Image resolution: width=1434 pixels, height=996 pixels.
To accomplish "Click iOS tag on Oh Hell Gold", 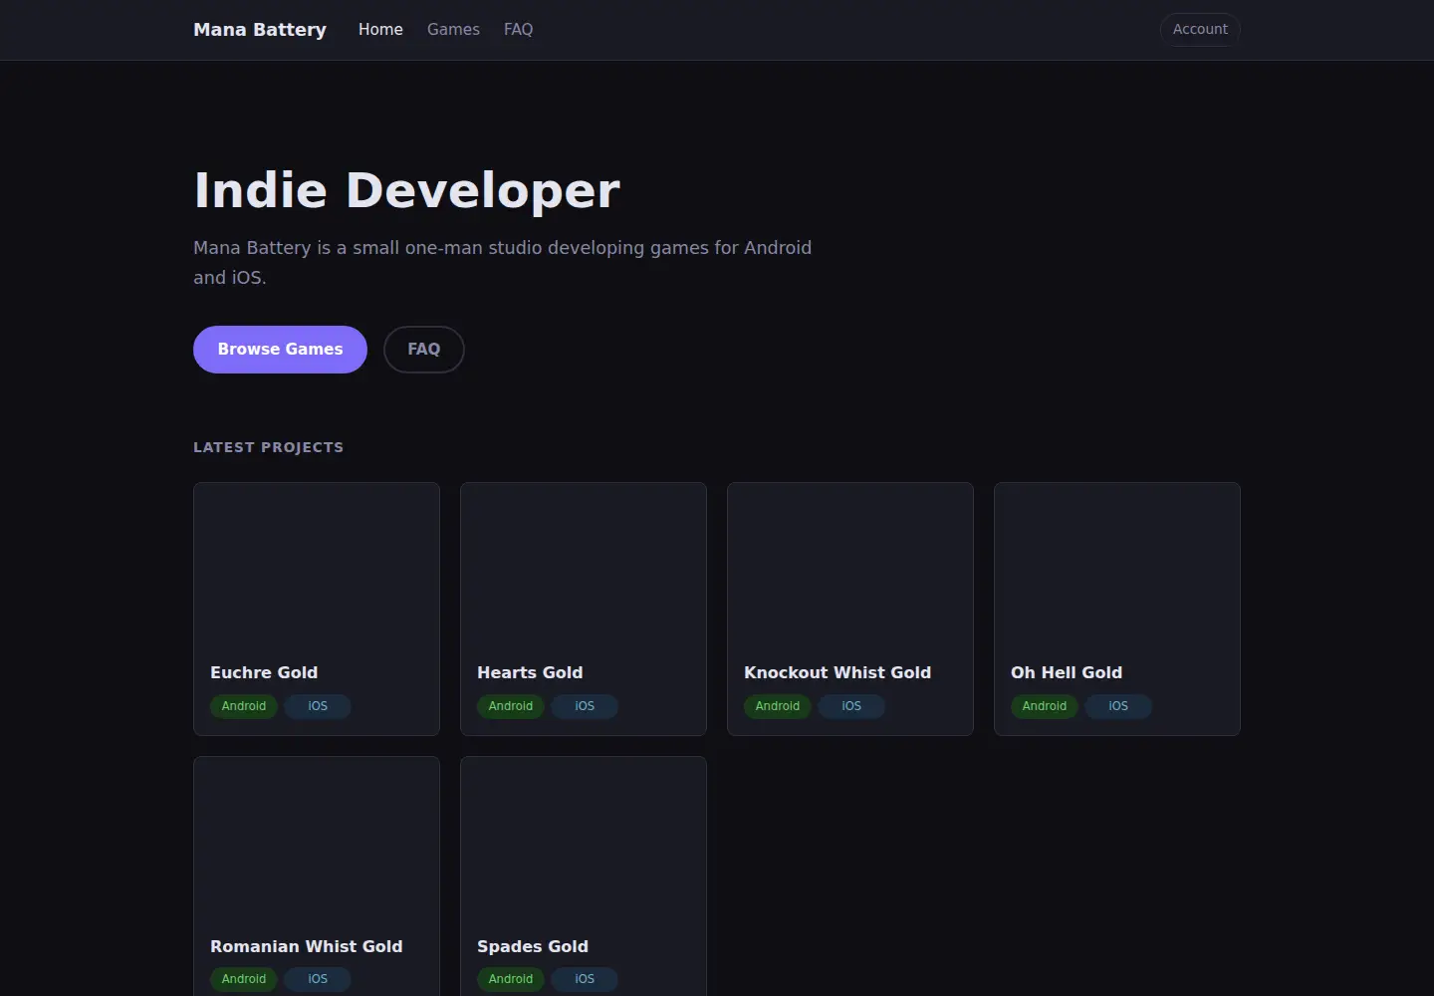I will [1118, 706].
